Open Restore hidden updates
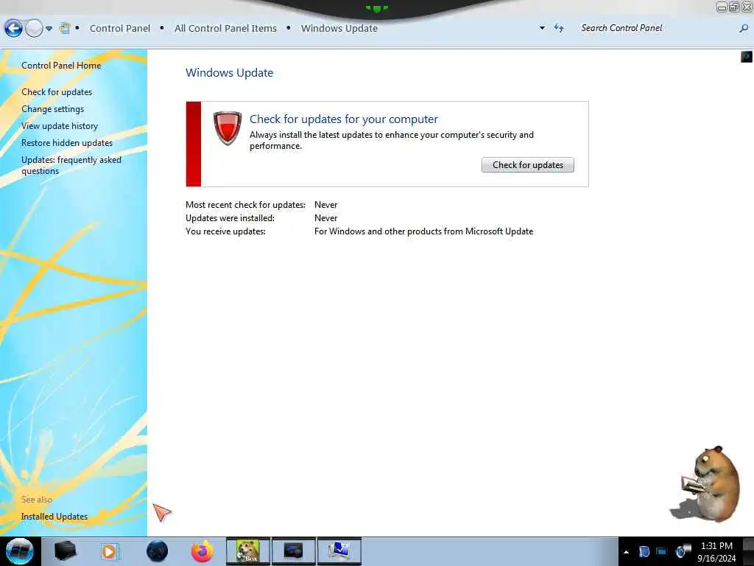Screen dimensions: 754x566 tap(67, 143)
